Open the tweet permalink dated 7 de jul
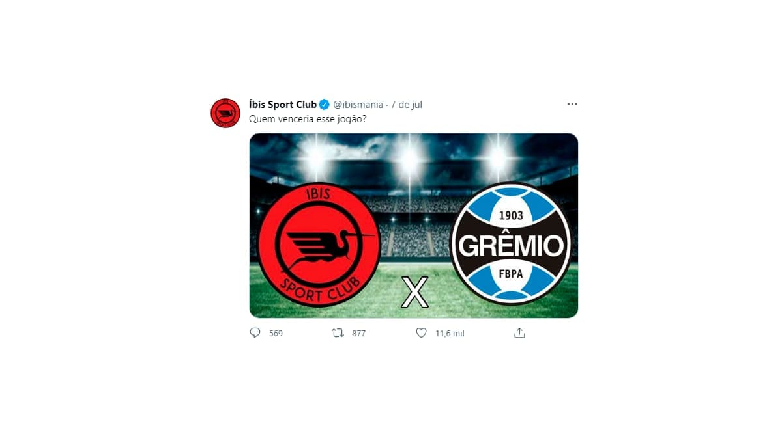The height and width of the screenshot is (439, 782). click(x=407, y=104)
